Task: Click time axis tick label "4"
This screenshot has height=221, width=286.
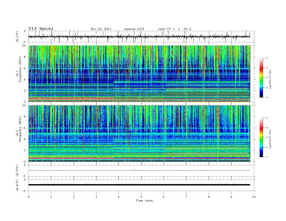Action: coord(119,197)
